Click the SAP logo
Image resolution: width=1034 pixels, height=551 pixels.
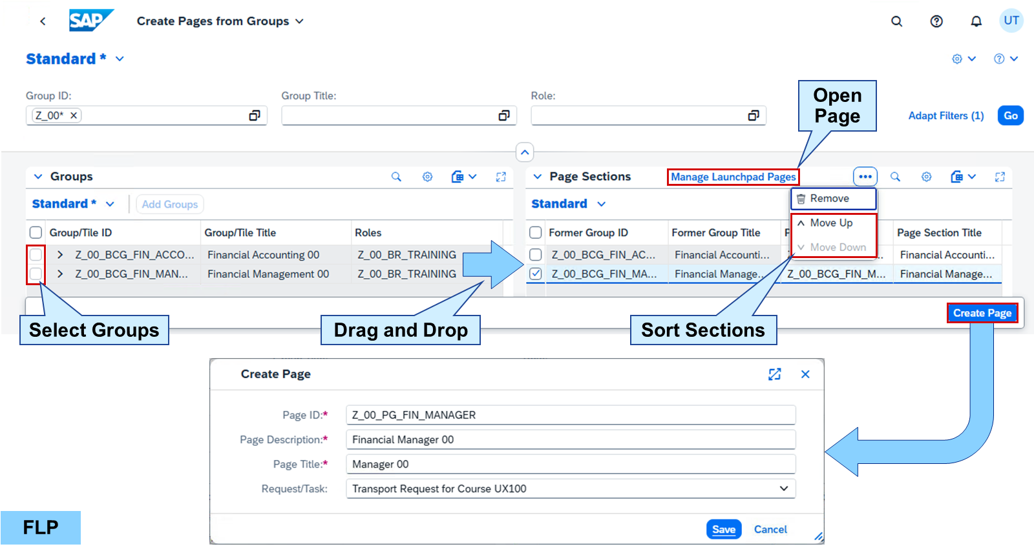91,21
